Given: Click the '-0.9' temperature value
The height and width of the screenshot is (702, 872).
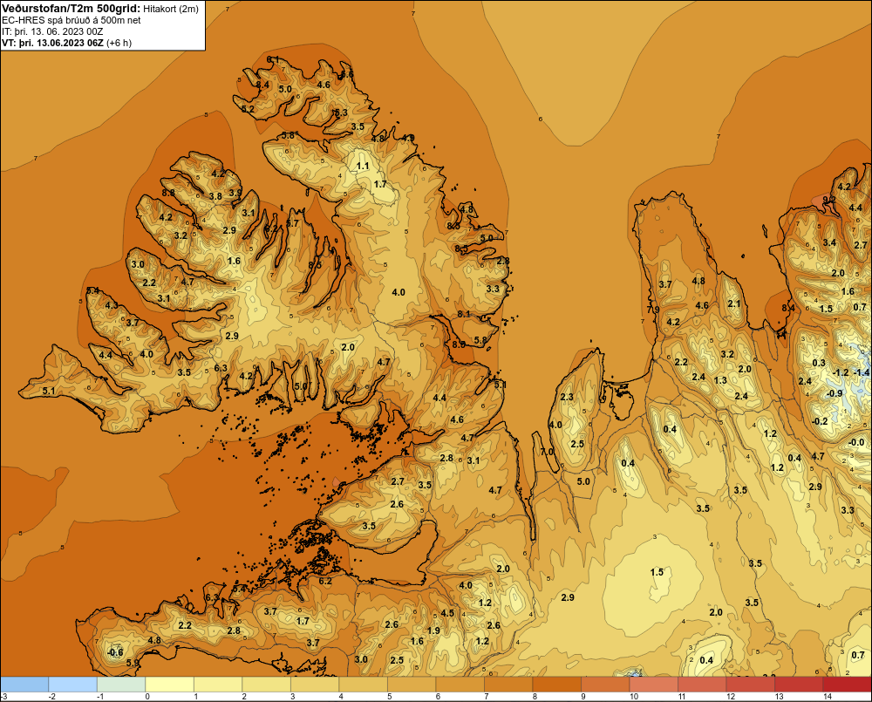Looking at the screenshot, I should pos(835,393).
